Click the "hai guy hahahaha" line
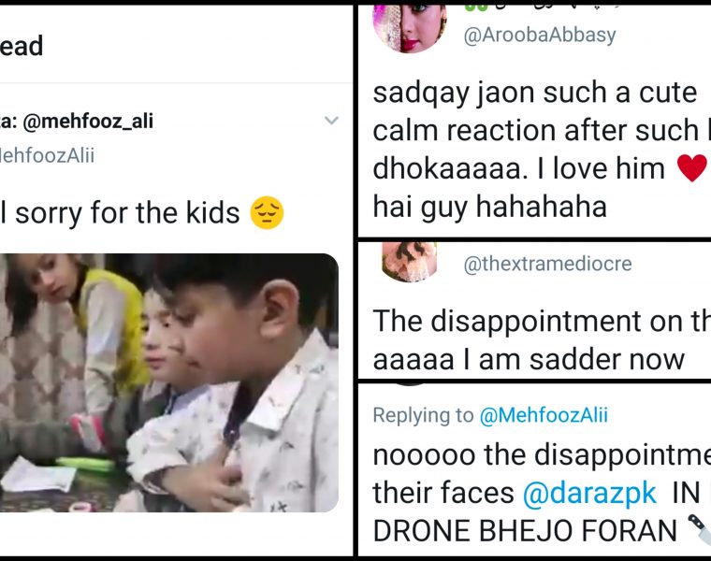The width and height of the screenshot is (711, 561). pos(489,206)
